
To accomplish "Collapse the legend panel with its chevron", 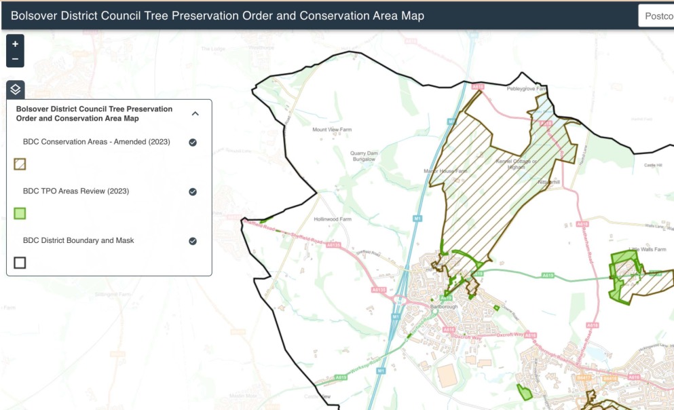I will click(x=195, y=113).
